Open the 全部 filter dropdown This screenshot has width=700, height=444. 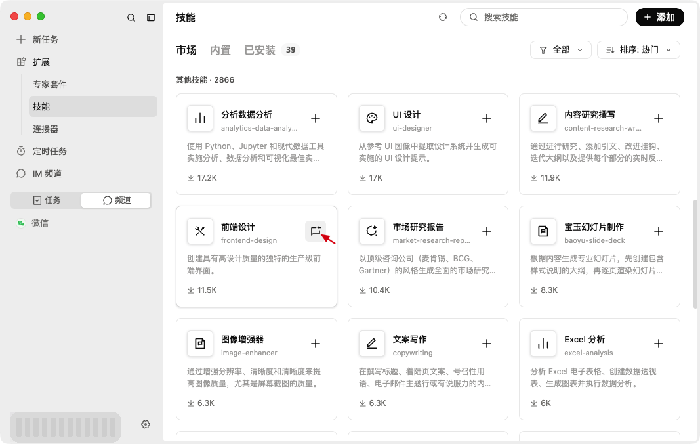pos(561,50)
